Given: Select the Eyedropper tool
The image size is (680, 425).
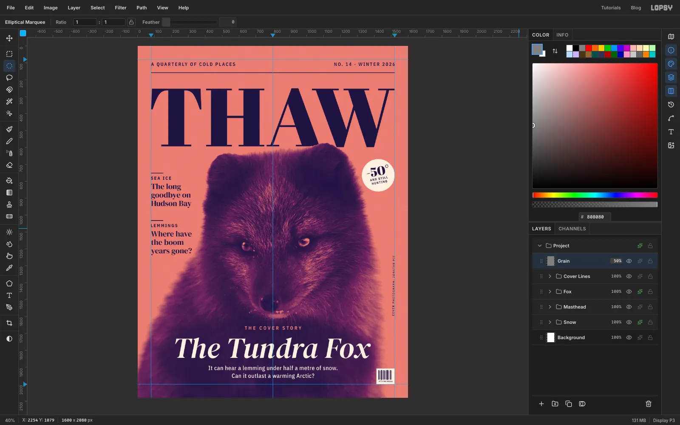Looking at the screenshot, I should click(x=9, y=268).
